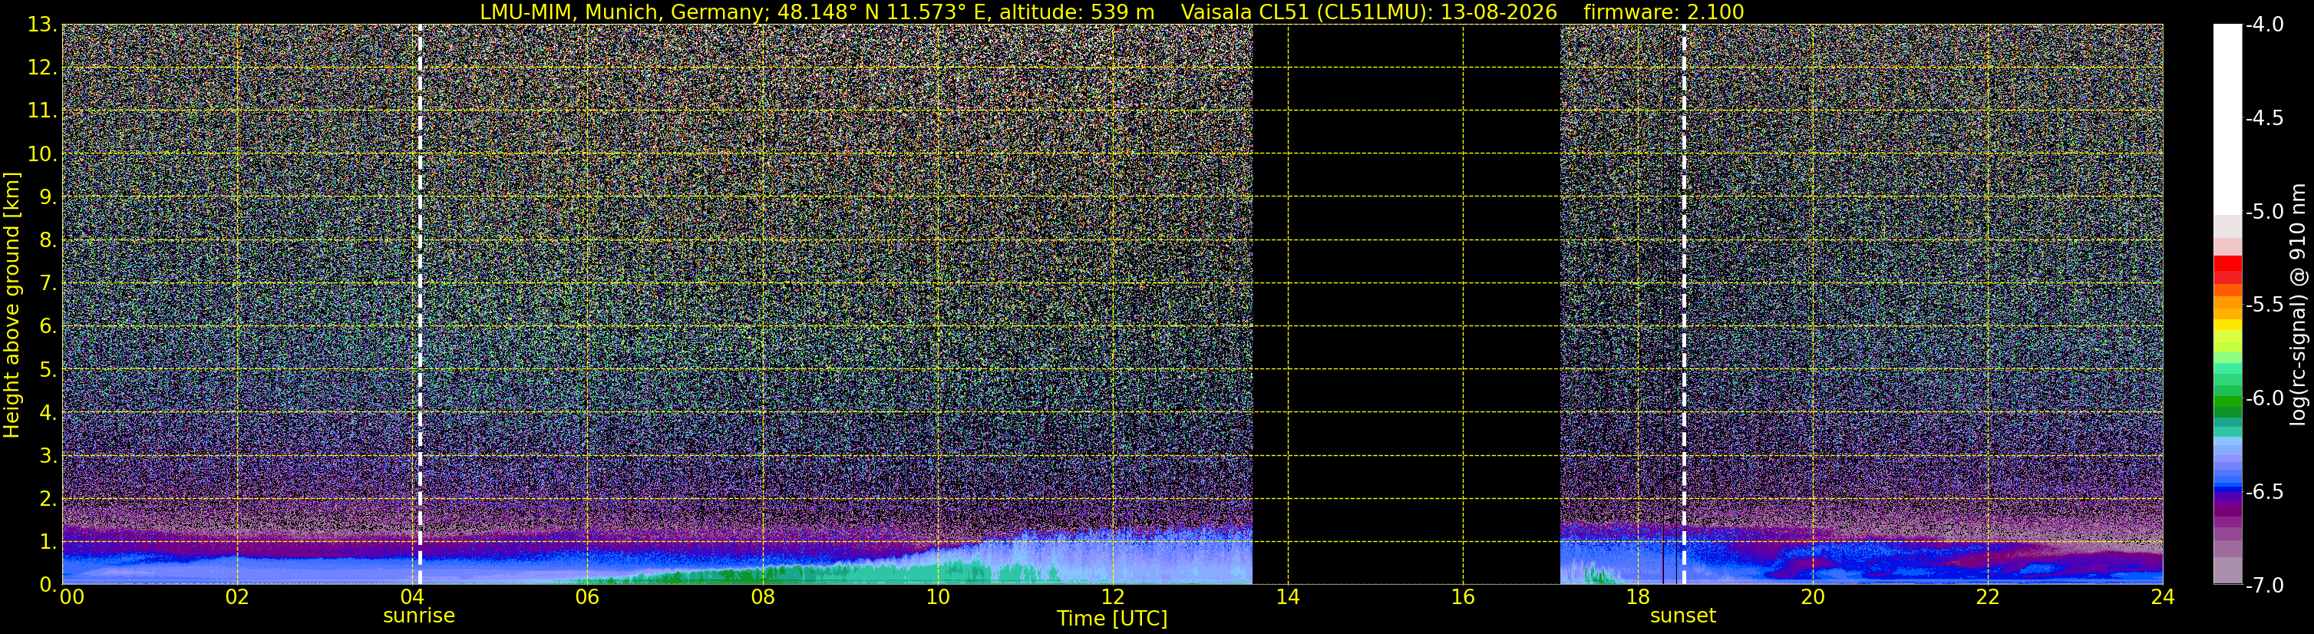Viewport: 2314px width, 634px height.
Task: Click the Time [UTC] axis label
Action: [x=1112, y=619]
